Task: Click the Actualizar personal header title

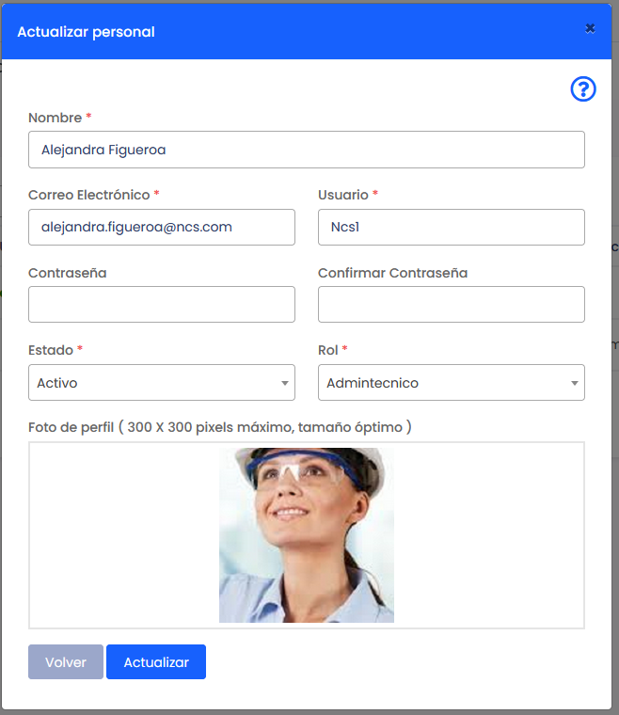Action: 87,32
